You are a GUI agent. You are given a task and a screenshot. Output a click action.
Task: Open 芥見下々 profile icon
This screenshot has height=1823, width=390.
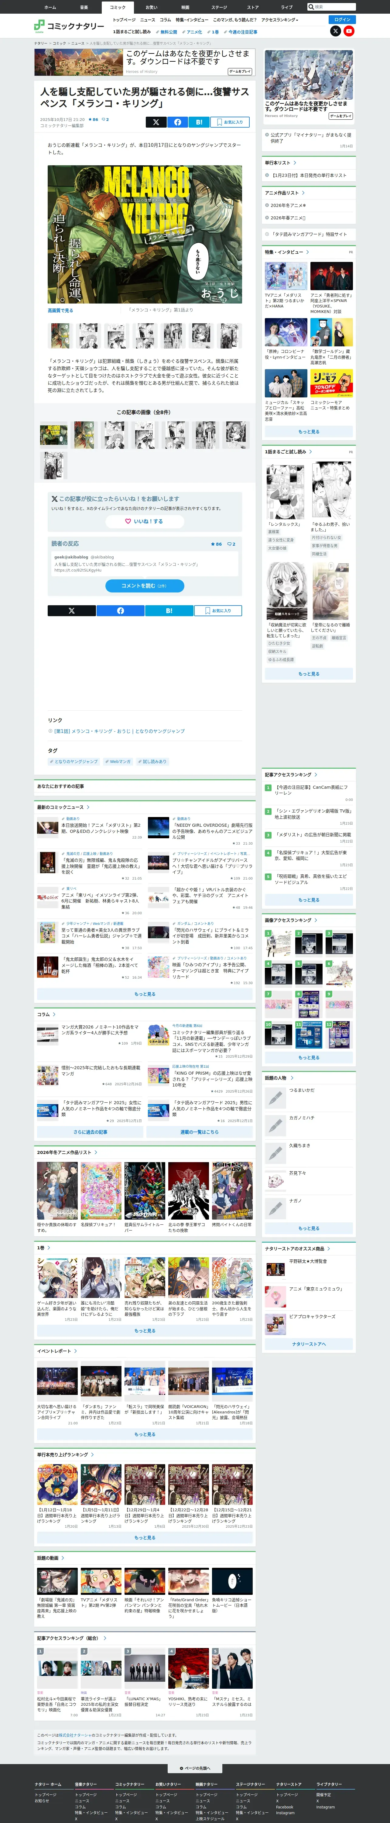click(275, 1180)
